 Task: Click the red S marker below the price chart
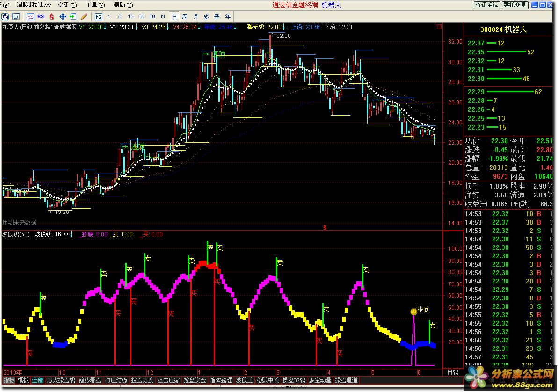click(325, 227)
